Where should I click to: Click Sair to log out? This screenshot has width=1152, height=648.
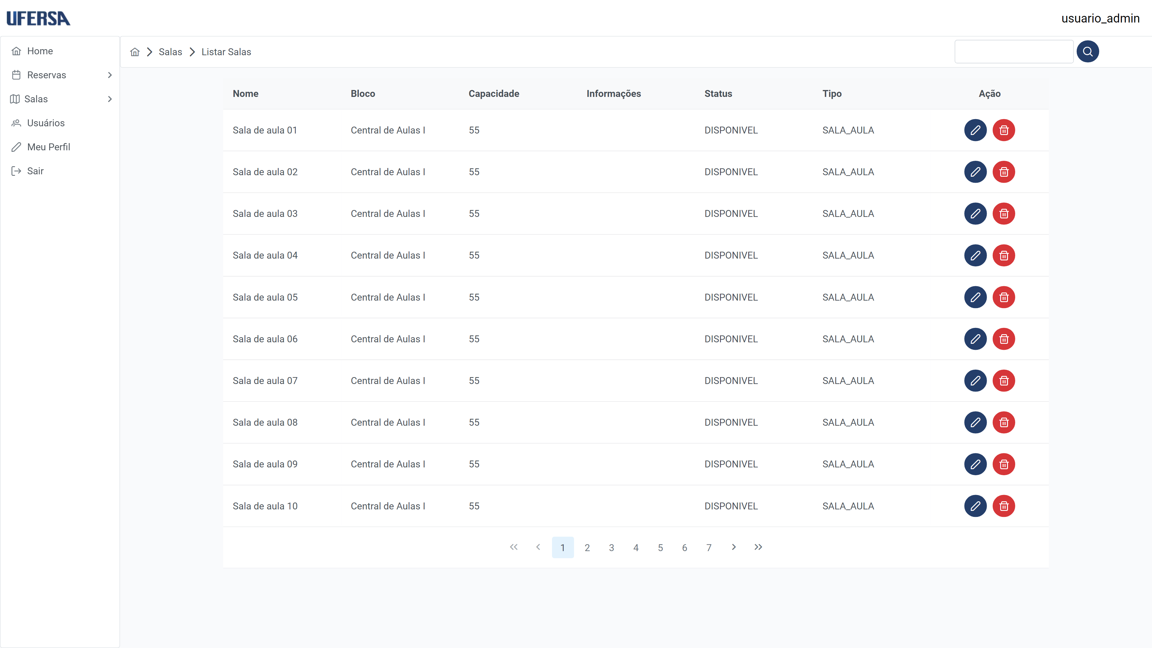60,171
